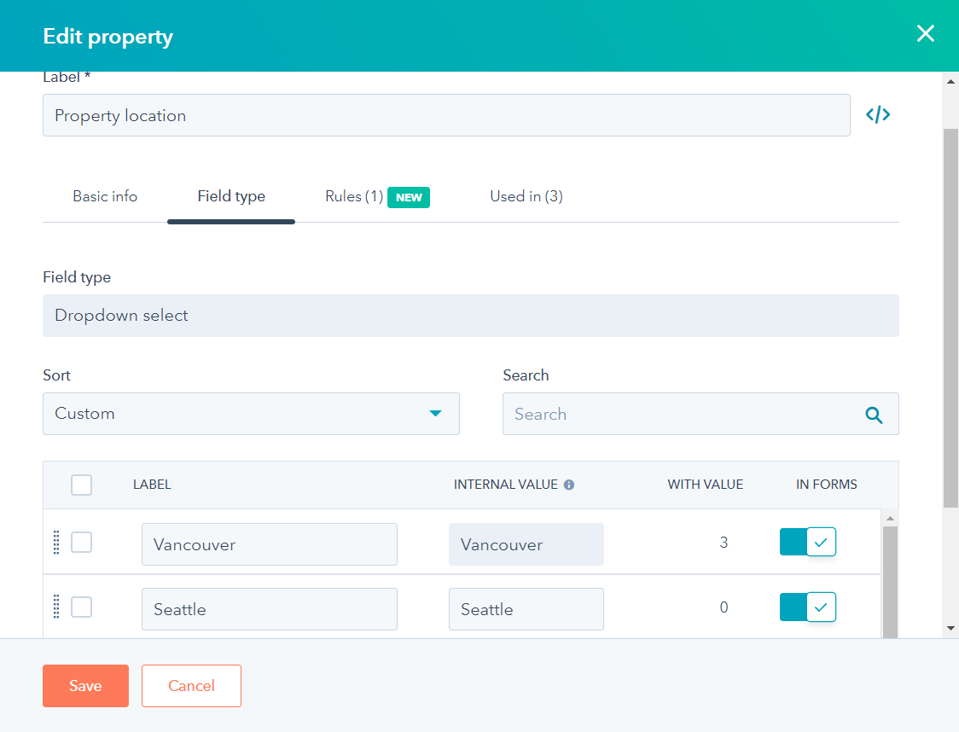Image resolution: width=959 pixels, height=732 pixels.
Task: Open the Rules tab
Action: 353,196
